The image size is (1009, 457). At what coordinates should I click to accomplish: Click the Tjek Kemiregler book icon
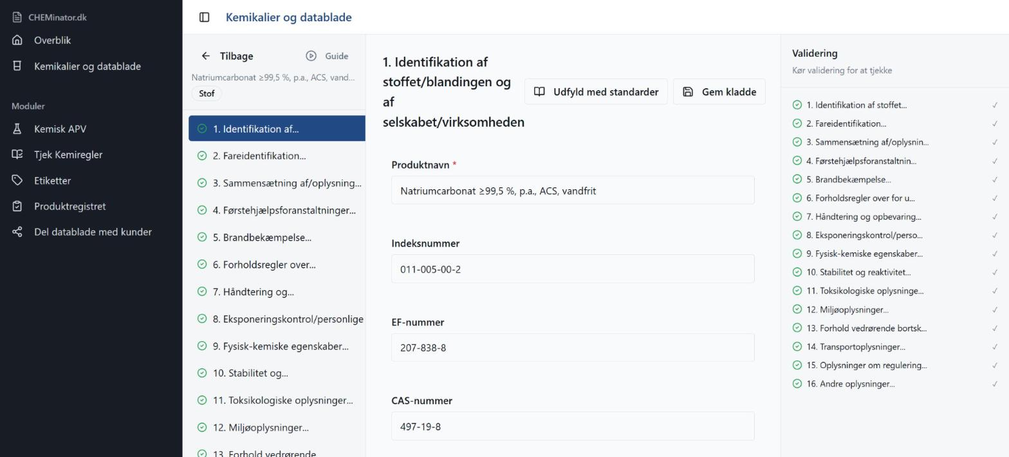tap(17, 154)
